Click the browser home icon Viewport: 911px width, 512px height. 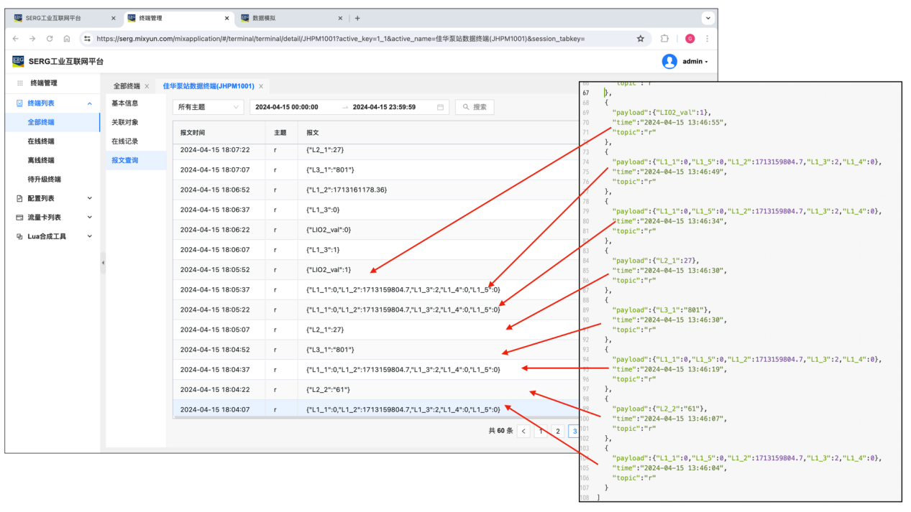pos(67,39)
